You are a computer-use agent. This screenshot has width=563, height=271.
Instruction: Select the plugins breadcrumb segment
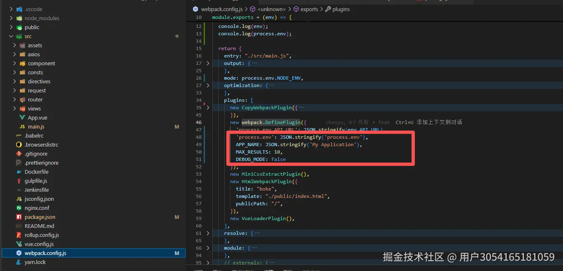[x=341, y=9]
